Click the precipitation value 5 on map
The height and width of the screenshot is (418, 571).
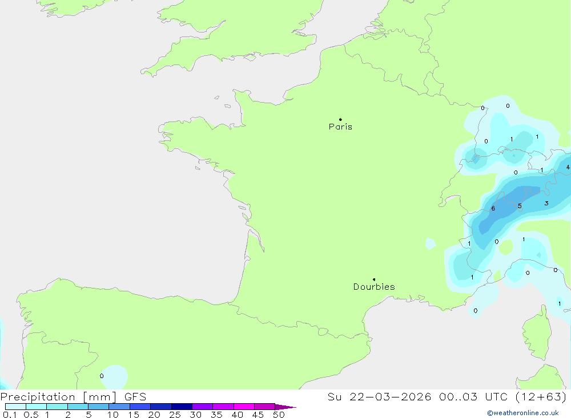[520, 206]
